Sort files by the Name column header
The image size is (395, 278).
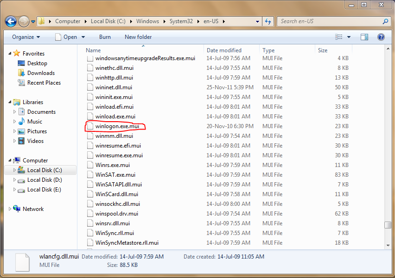93,50
